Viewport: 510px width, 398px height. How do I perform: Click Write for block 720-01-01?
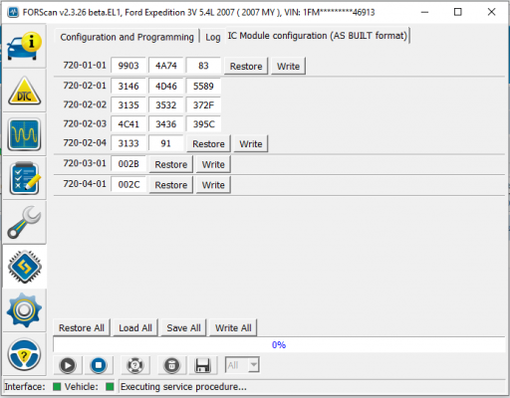[x=288, y=66]
